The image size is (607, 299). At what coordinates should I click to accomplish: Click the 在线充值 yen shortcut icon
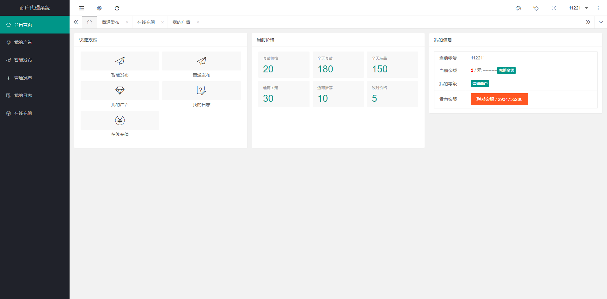point(120,120)
